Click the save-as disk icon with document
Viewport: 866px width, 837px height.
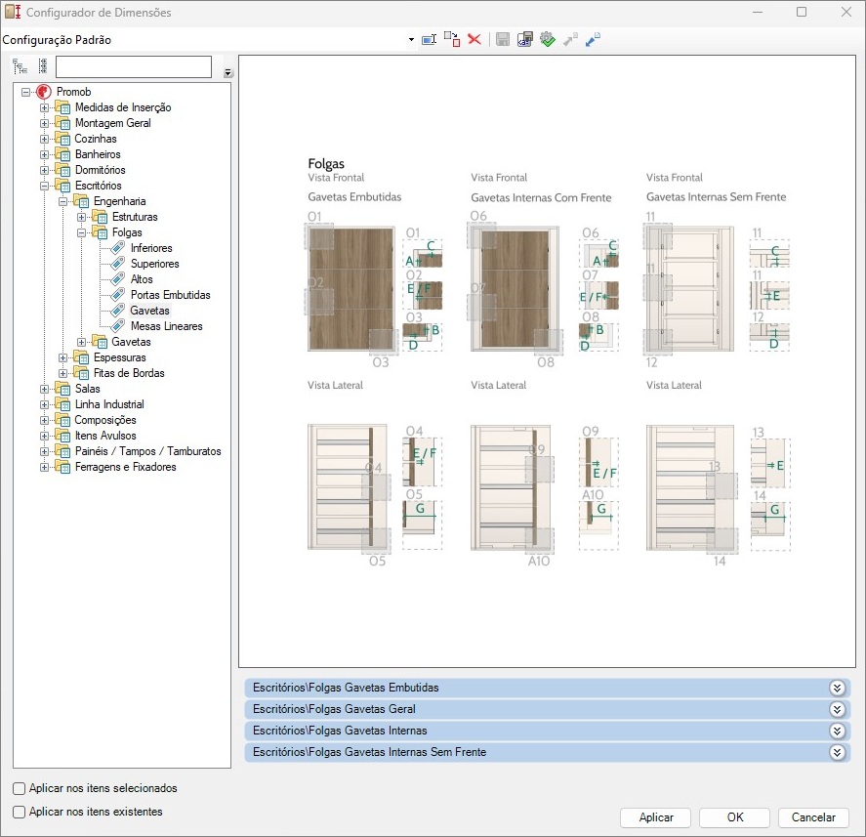click(524, 39)
